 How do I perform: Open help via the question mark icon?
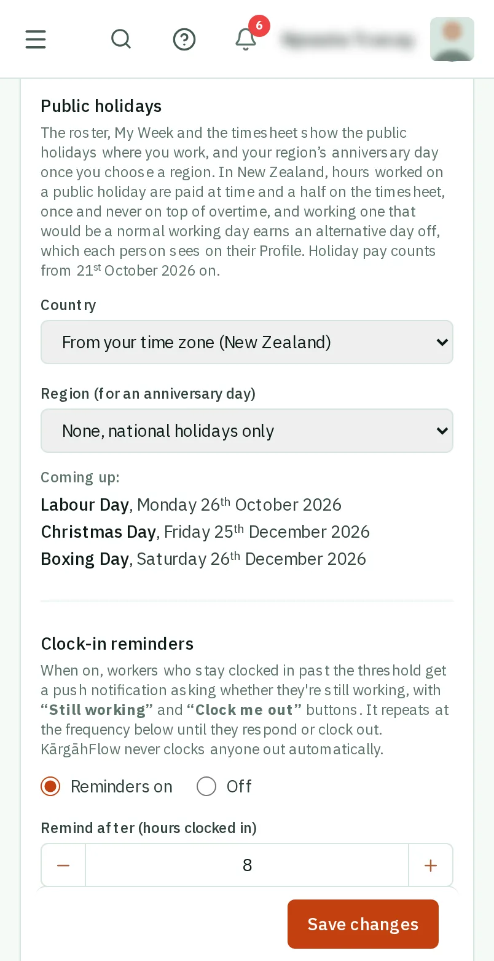pyautogui.click(x=184, y=39)
